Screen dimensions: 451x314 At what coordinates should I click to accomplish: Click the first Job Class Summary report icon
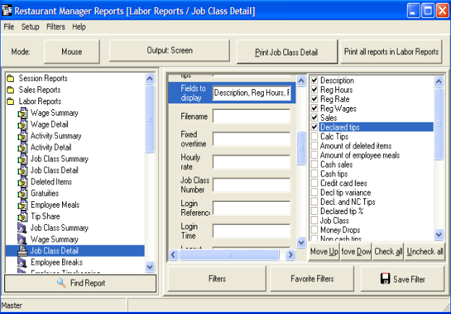[x=22, y=159]
